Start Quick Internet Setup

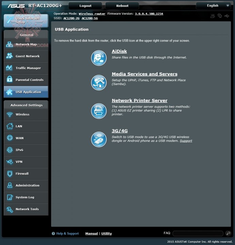(x=26, y=21)
